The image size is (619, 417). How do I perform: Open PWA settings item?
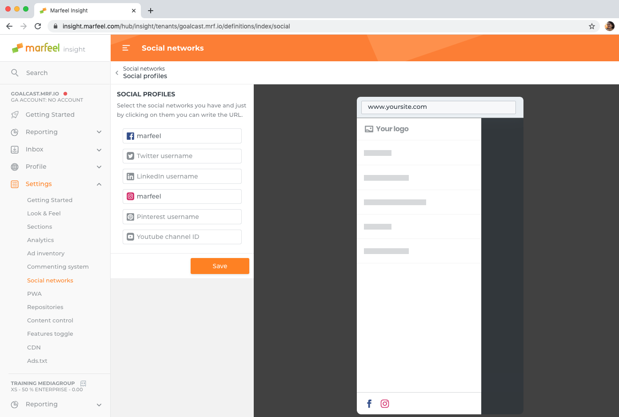[x=34, y=294]
